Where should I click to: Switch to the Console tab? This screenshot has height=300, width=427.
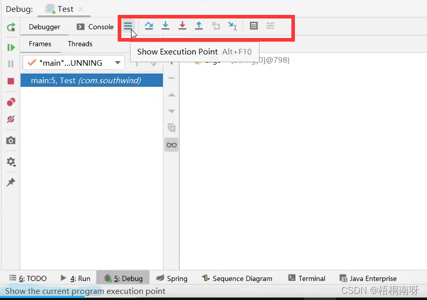point(95,27)
